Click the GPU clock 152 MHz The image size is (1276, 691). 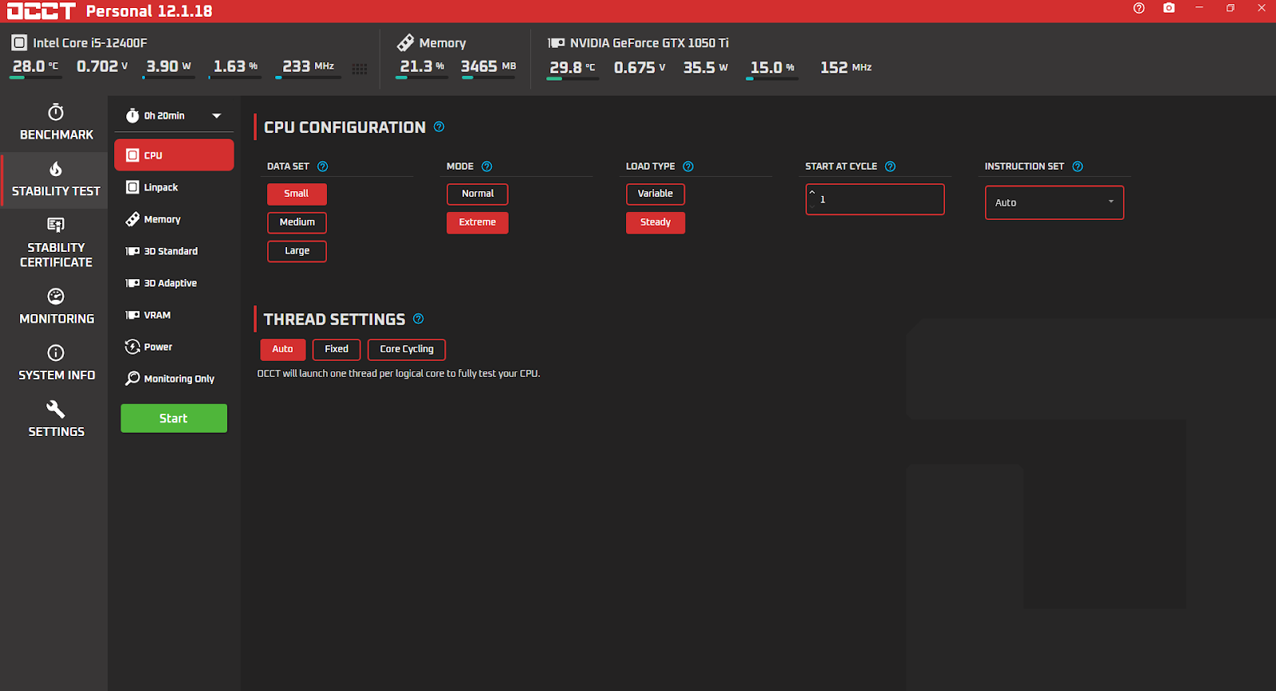click(846, 68)
